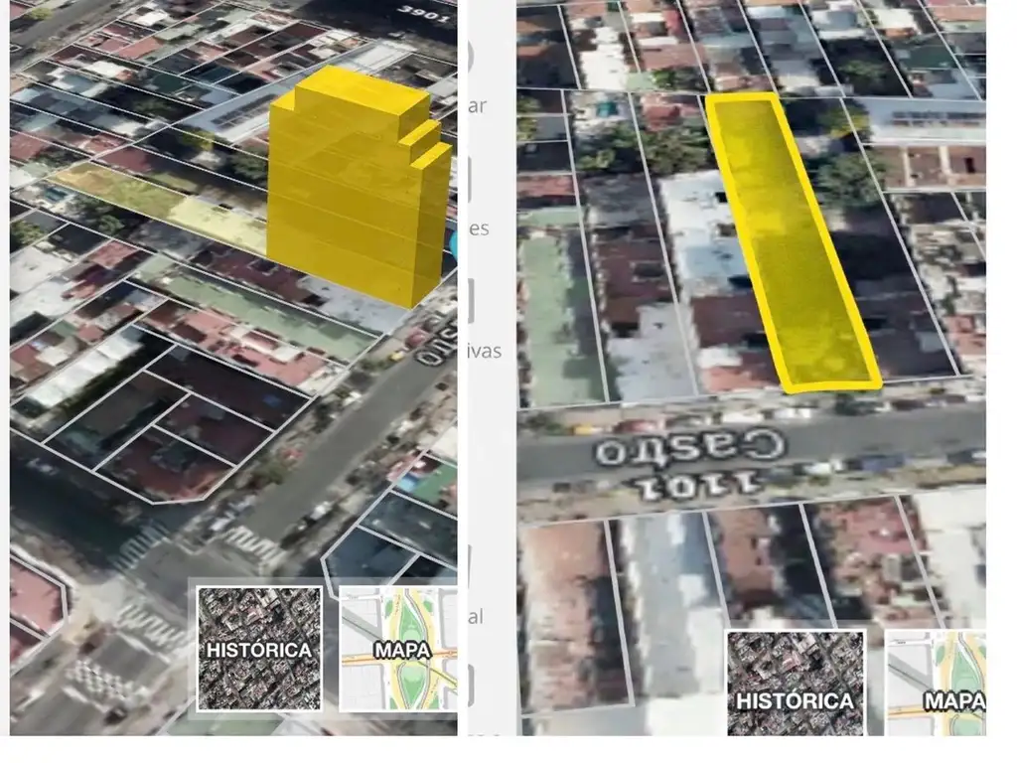
Task: Select the HISTÓRICA thumbnail in the left map
Action: click(258, 648)
